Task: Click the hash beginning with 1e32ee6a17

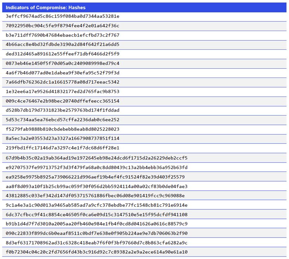Action: [62, 92]
